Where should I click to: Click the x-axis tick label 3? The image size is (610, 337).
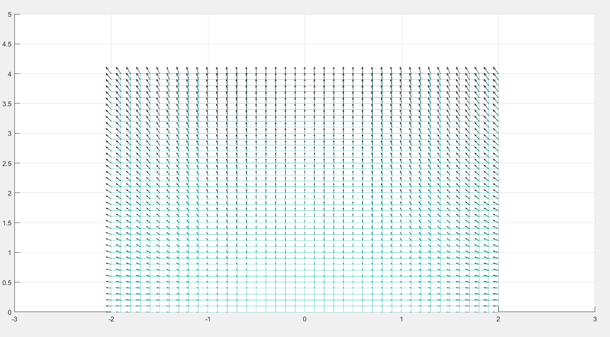pos(595,319)
